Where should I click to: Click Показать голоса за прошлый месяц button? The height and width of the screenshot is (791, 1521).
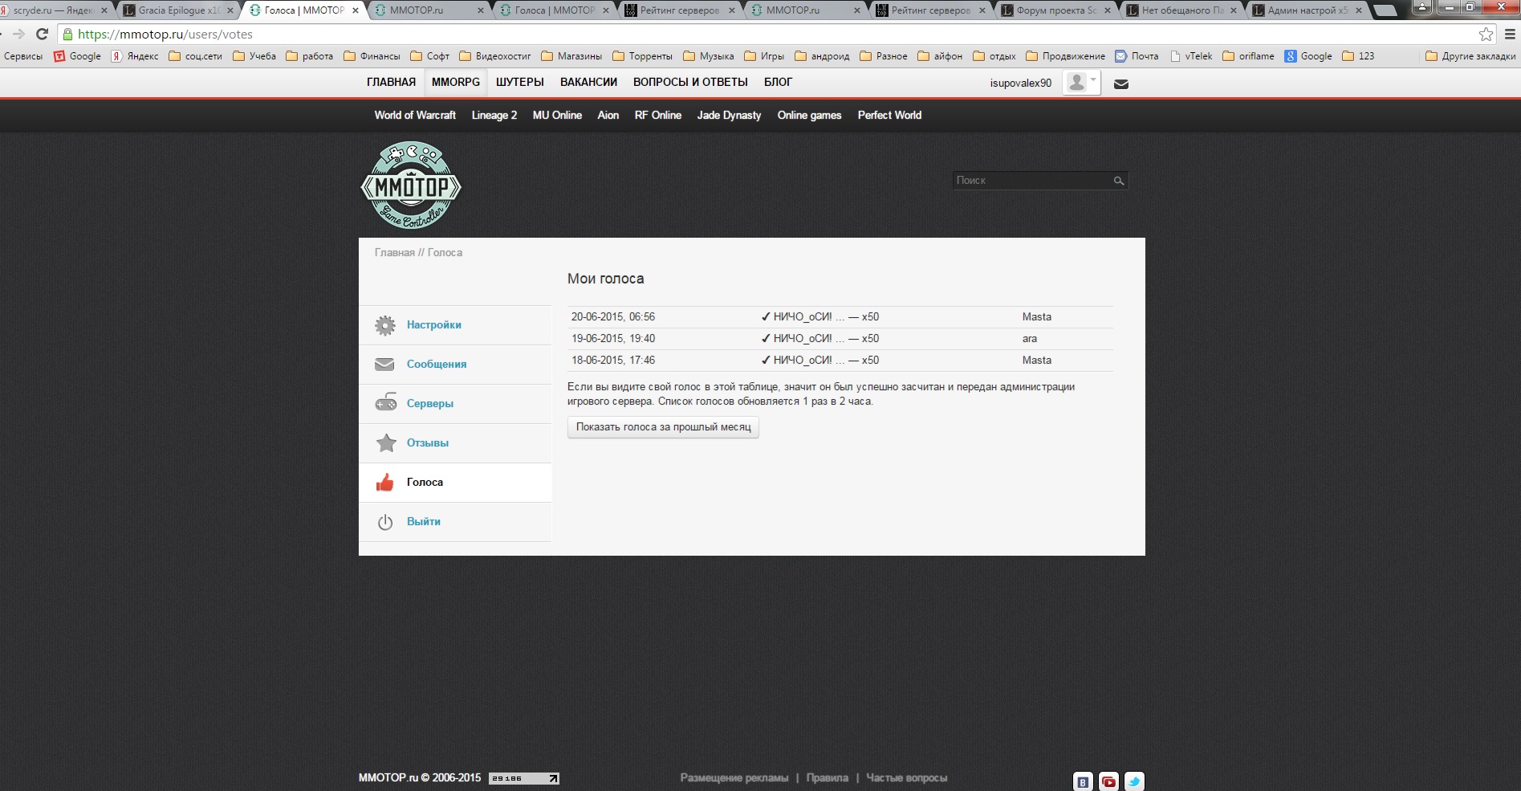coord(663,427)
